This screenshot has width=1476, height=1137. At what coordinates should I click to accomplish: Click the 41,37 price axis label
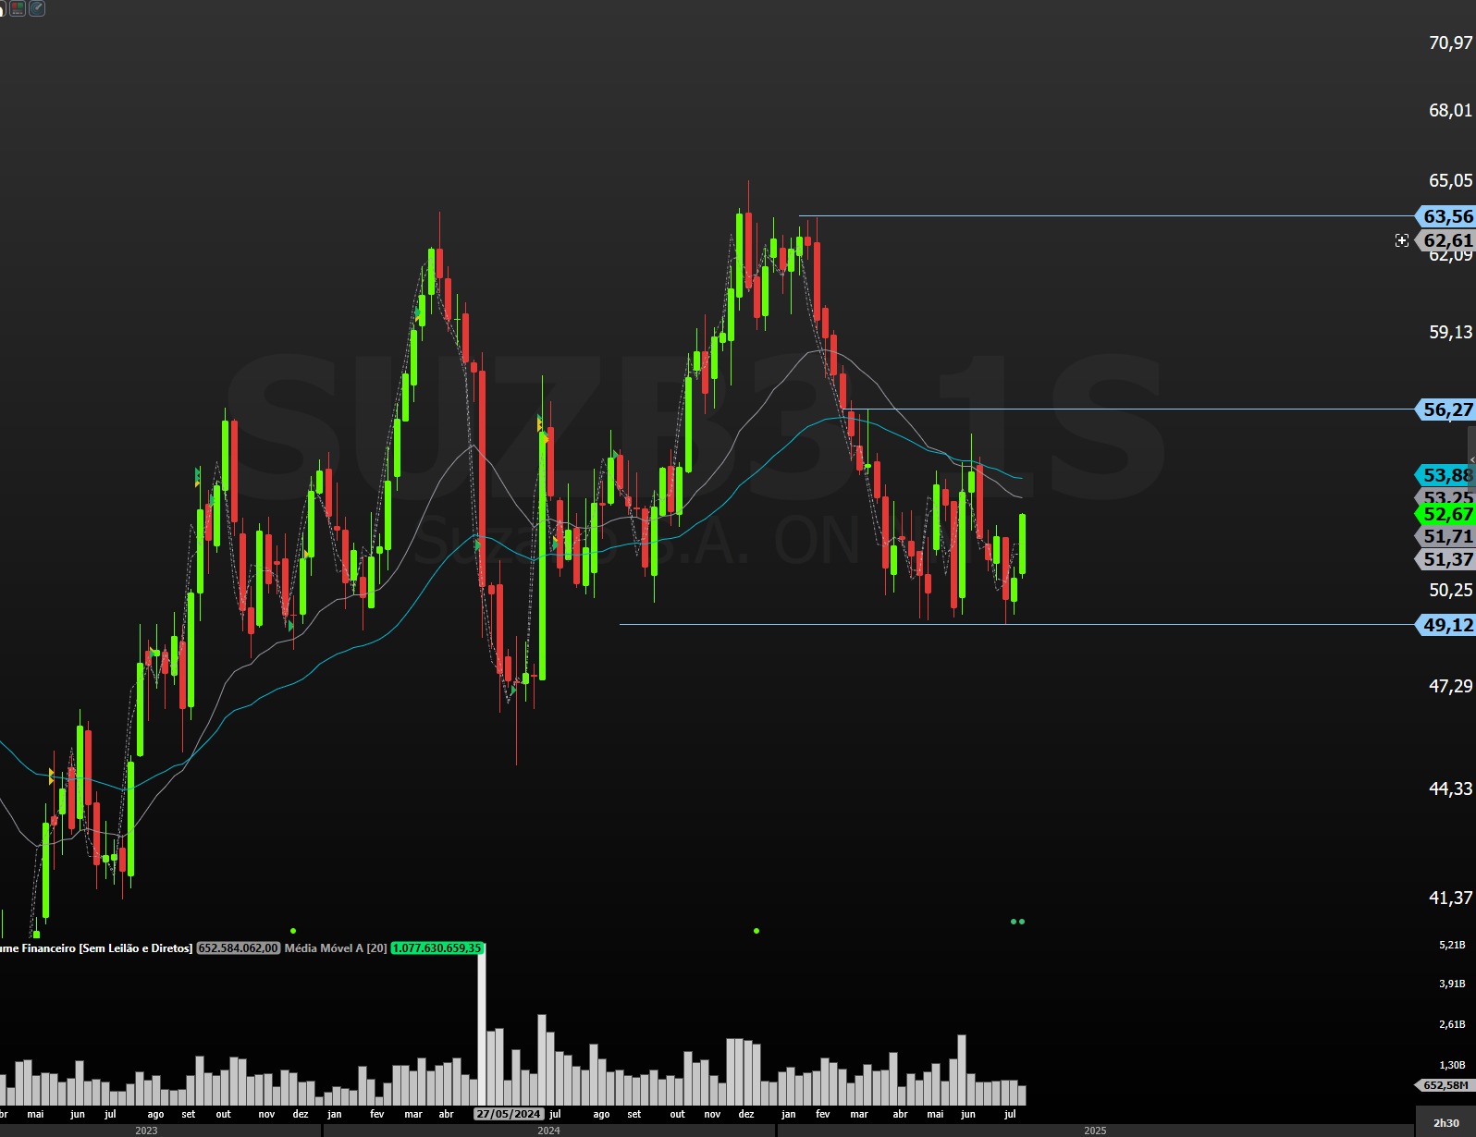1450,898
